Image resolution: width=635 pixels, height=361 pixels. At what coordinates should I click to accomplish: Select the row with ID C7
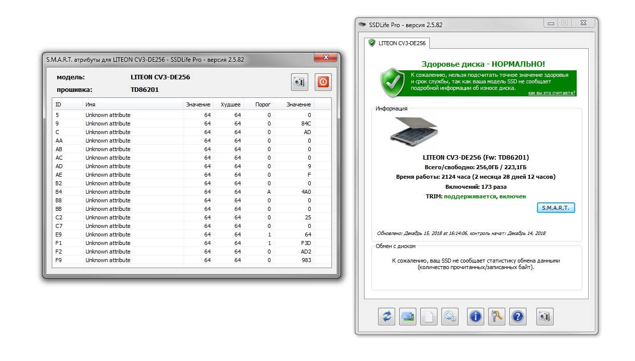192,226
